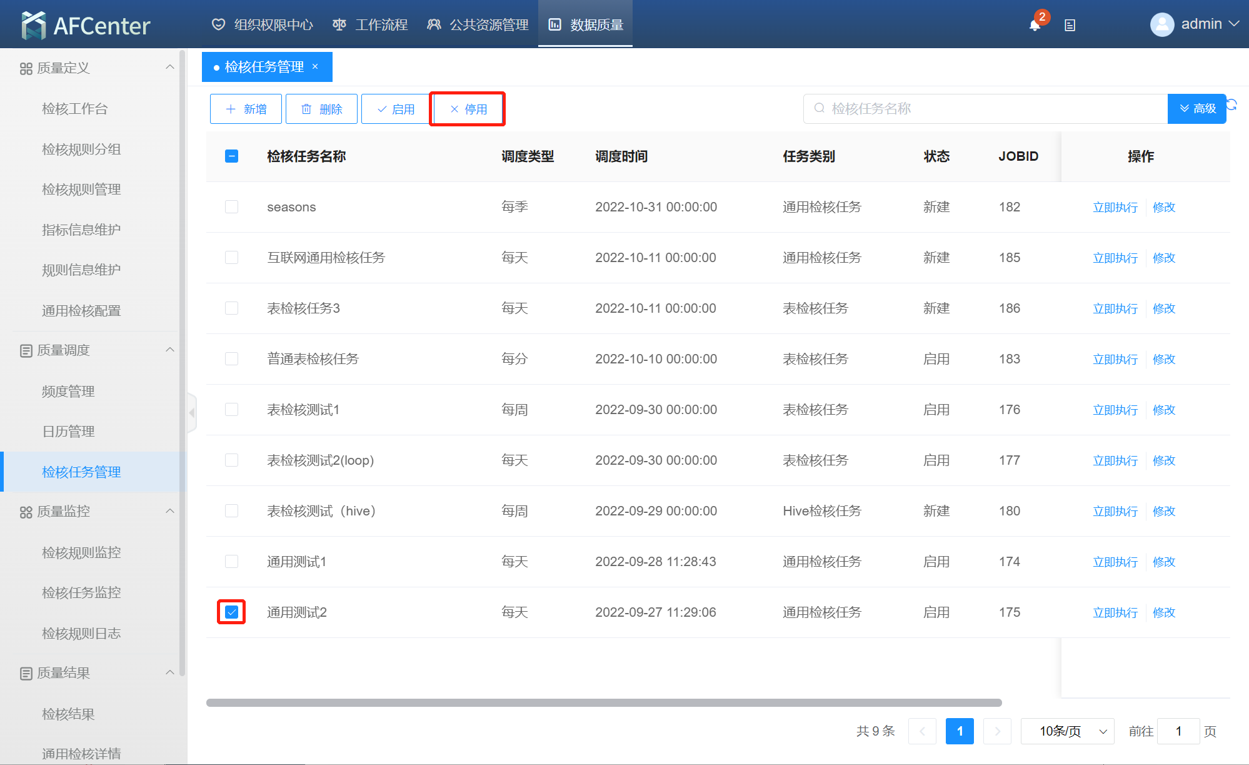Click the AFCenter logo icon
The image size is (1249, 765).
(33, 25)
